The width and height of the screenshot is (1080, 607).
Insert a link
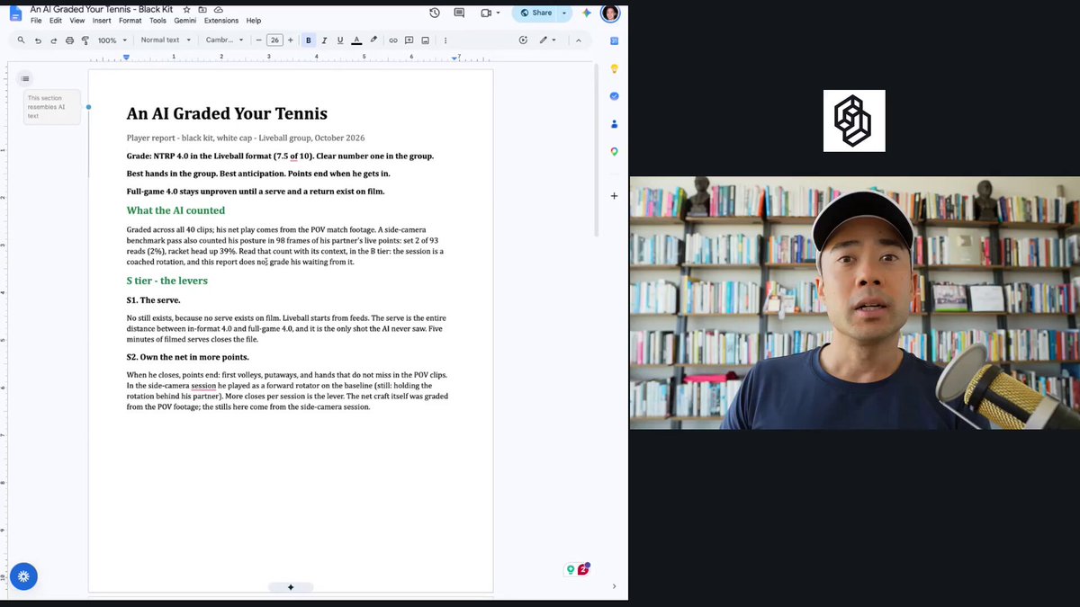click(393, 40)
